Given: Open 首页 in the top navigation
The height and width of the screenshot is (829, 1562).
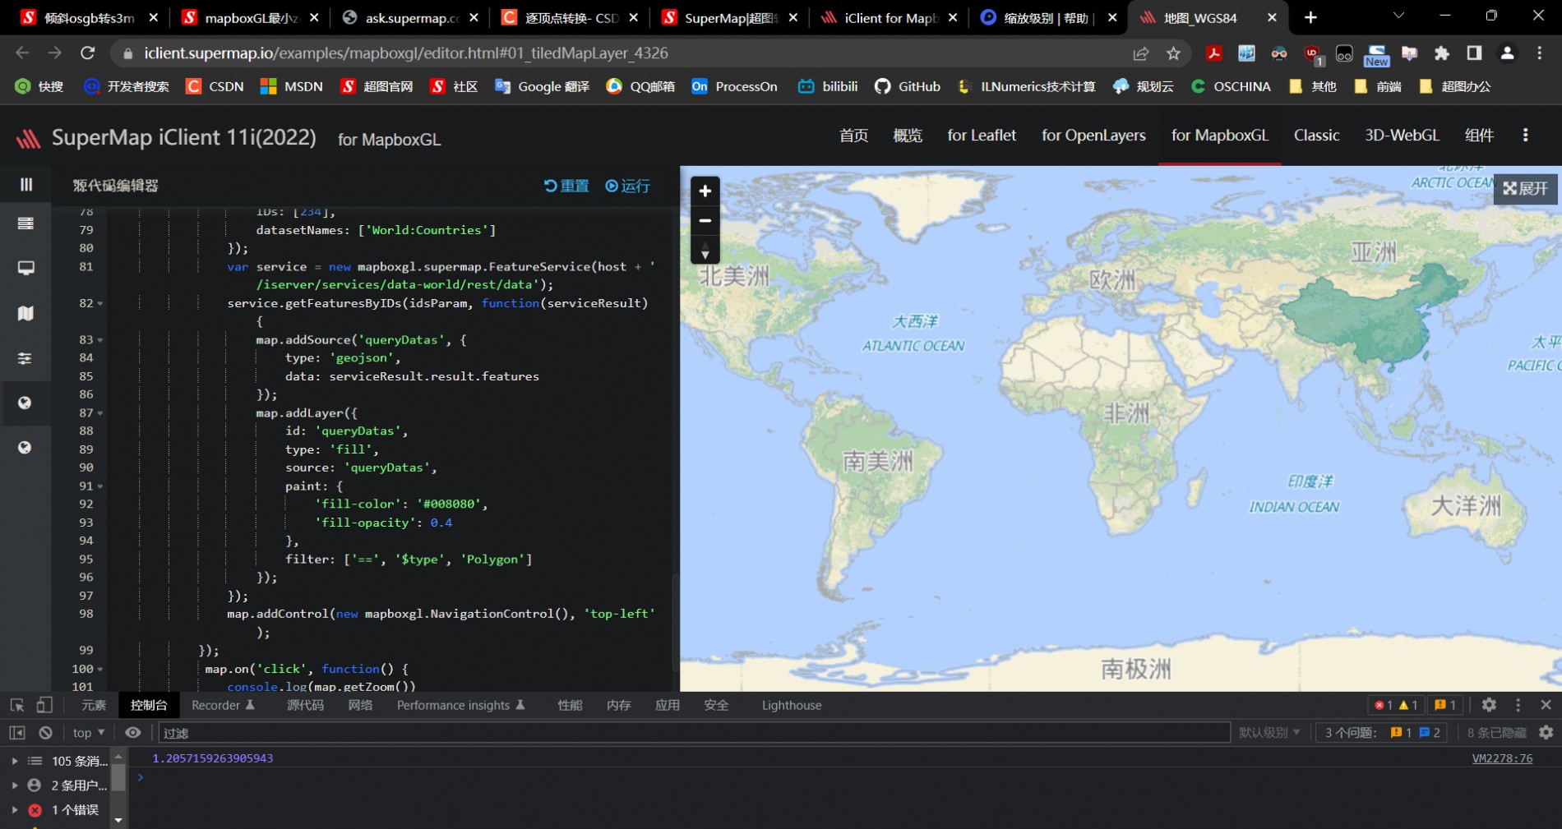Looking at the screenshot, I should click(853, 136).
